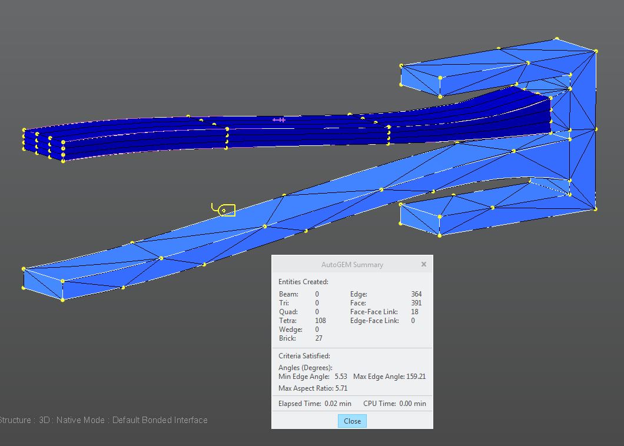Image resolution: width=624 pixels, height=446 pixels.
Task: Select the purple load marker atop the beam
Action: pos(280,120)
